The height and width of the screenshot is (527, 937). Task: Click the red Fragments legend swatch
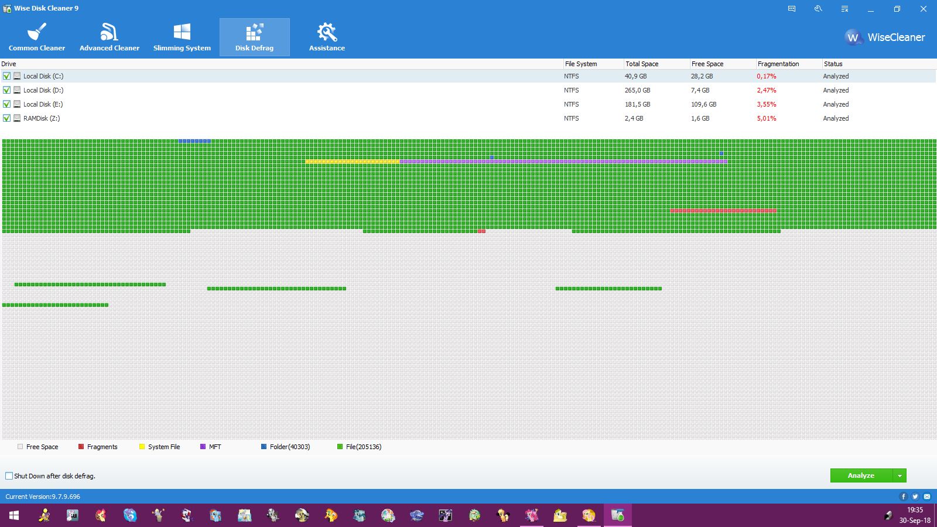[81, 447]
